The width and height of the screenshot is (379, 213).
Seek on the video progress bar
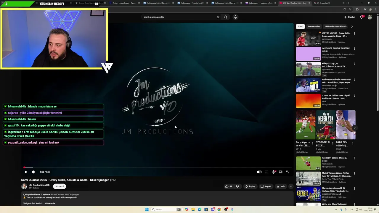coord(157,167)
